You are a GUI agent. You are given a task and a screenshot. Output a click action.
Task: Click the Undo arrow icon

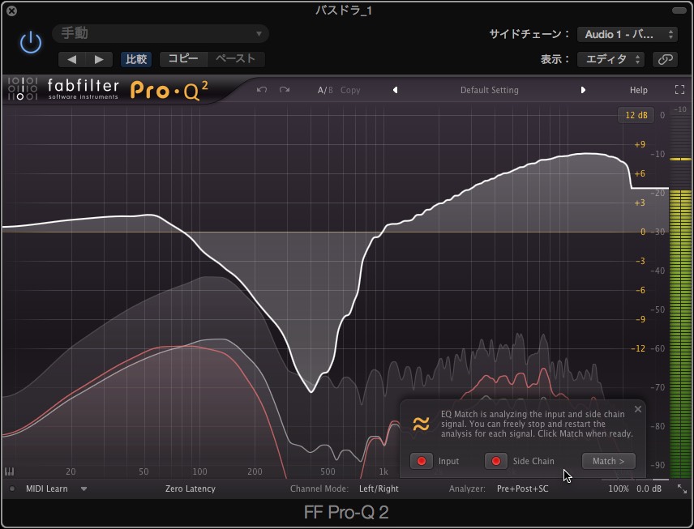[262, 90]
